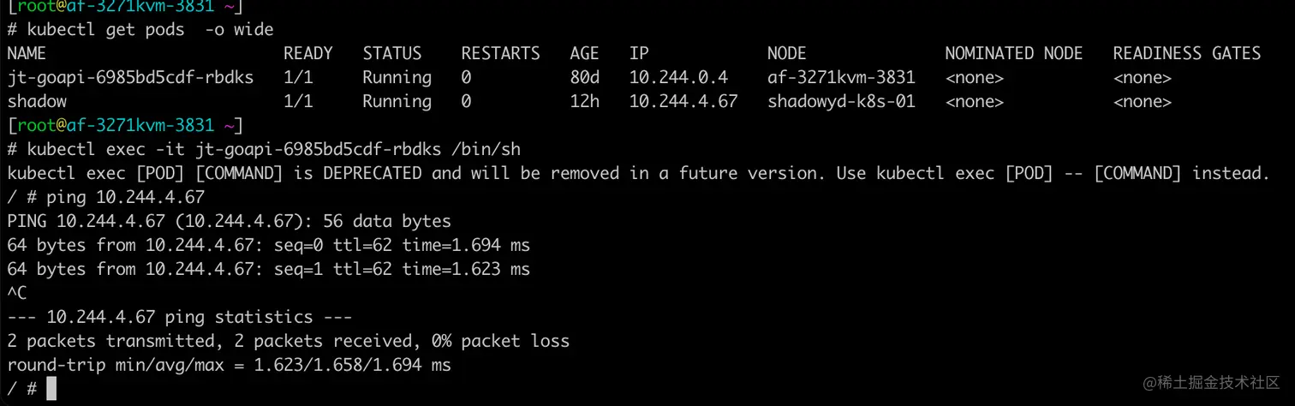Screen dimensions: 1295x406
Task: Click the READY column header
Action: 308,53
